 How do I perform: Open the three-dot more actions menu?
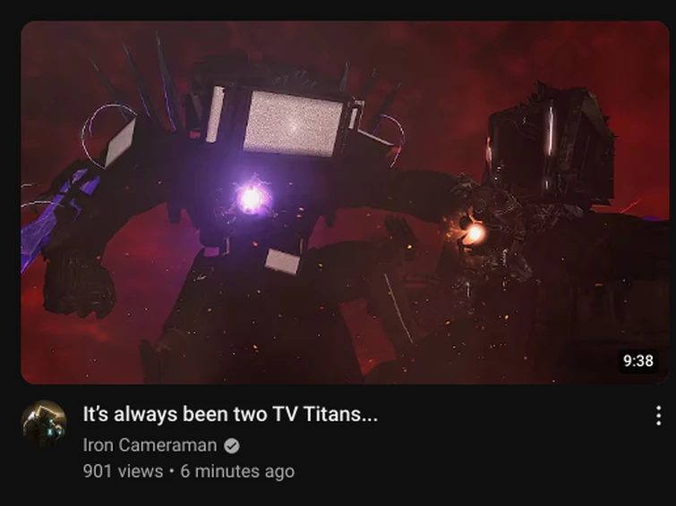(658, 416)
